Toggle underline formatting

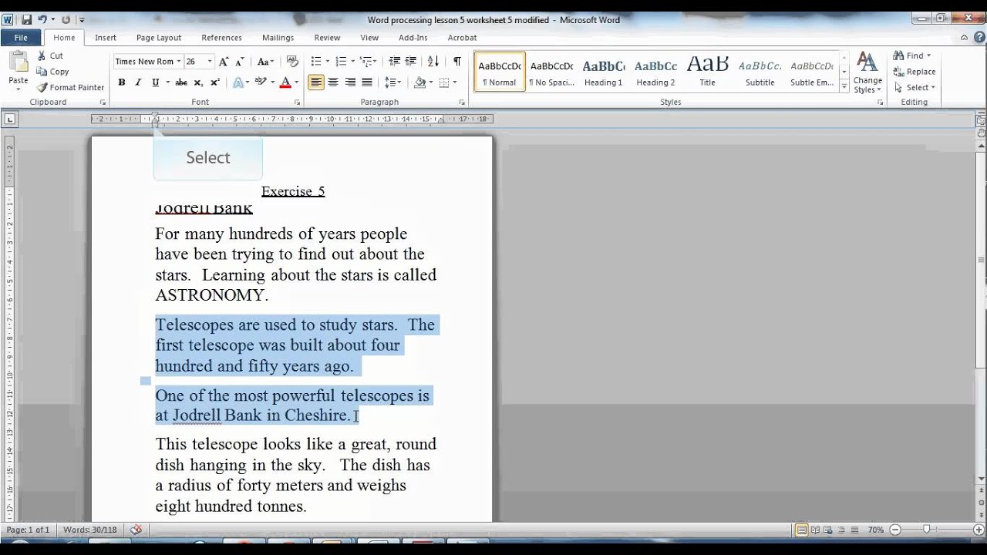pyautogui.click(x=155, y=82)
